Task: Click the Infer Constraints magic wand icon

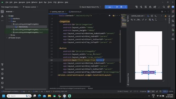Action: click(x=146, y=20)
